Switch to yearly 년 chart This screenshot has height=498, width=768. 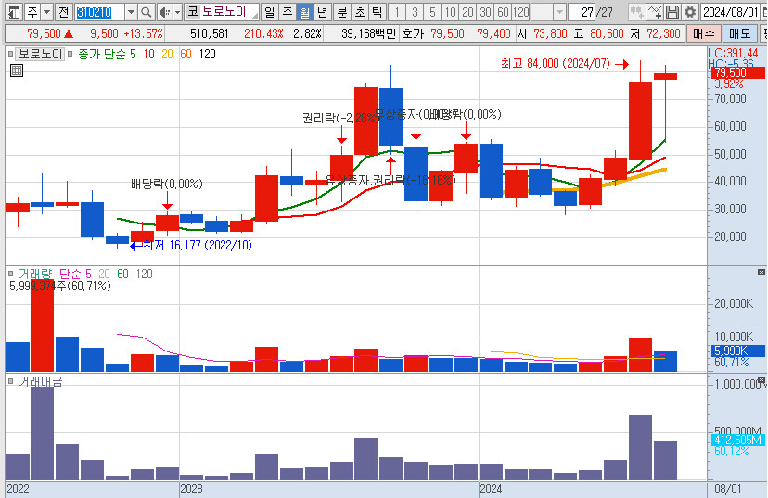322,12
